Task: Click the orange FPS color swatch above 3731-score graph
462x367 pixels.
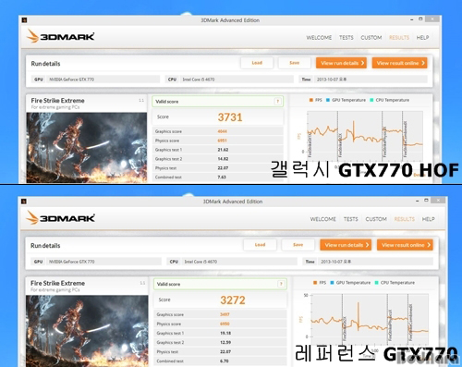Action: [x=311, y=100]
